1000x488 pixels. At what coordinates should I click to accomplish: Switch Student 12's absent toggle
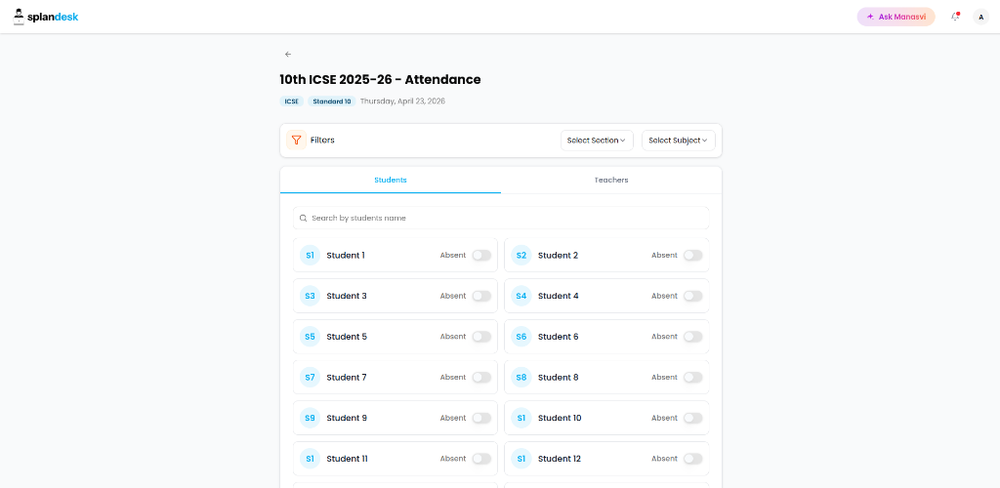pos(692,460)
